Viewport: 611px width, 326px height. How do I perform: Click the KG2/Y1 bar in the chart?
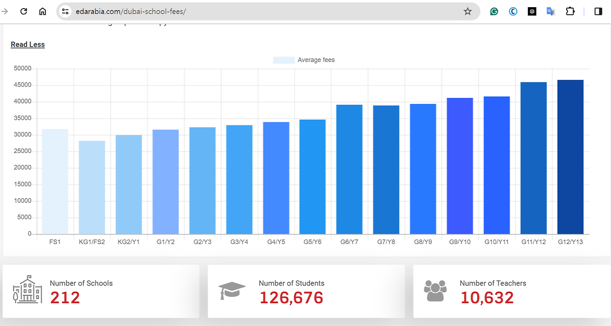[128, 184]
